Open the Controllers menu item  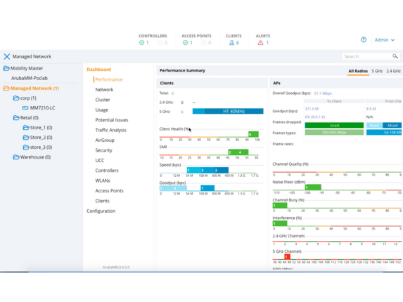pos(107,171)
